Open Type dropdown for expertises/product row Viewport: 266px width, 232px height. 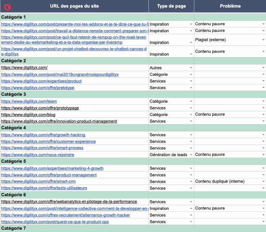point(191,81)
